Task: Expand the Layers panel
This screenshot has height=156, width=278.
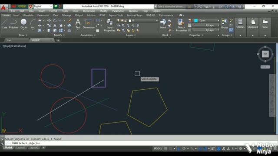Action: (x=131, y=35)
